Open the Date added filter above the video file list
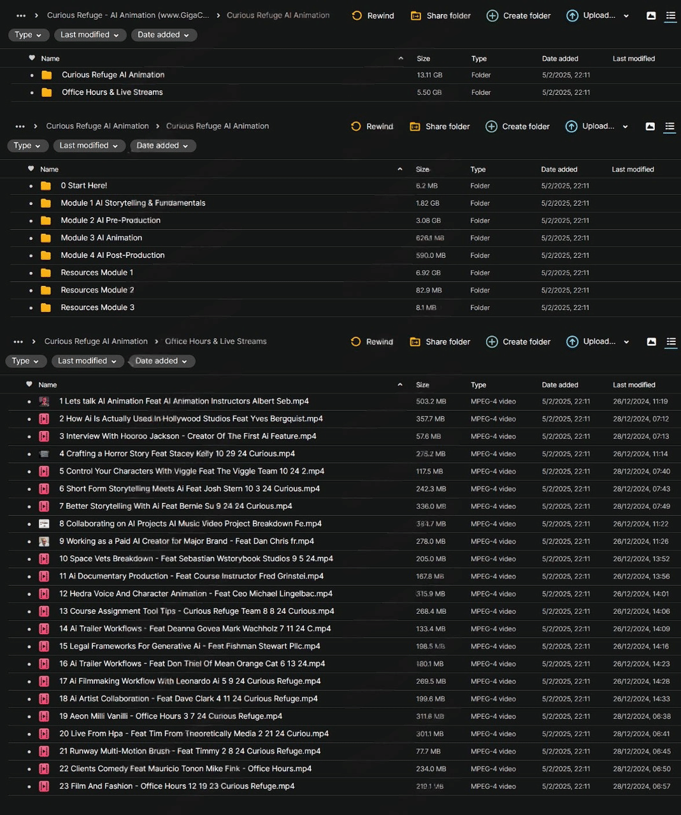Image resolution: width=681 pixels, height=815 pixels. [x=162, y=361]
